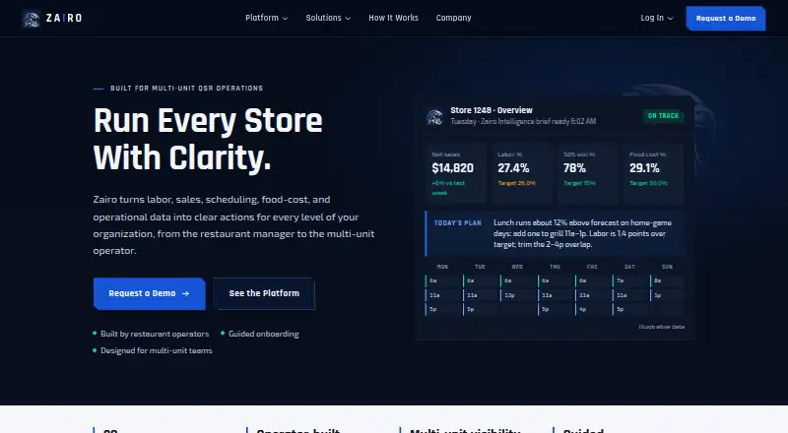Click the 'Built by restaurant operators' bullet

point(151,334)
